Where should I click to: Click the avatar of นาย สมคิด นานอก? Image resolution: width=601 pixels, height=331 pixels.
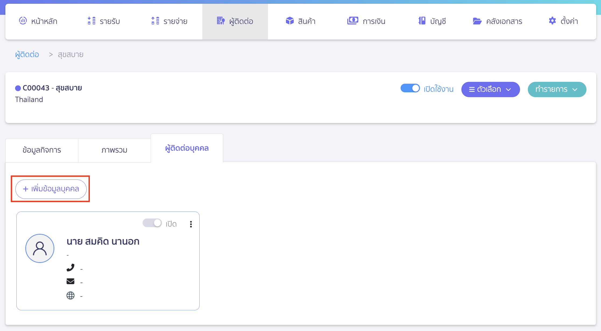pos(40,248)
